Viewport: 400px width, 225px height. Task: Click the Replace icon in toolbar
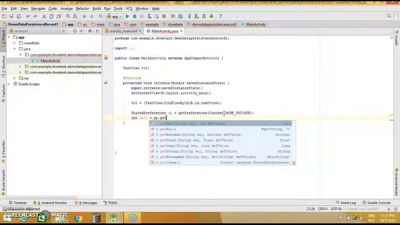(75, 16)
